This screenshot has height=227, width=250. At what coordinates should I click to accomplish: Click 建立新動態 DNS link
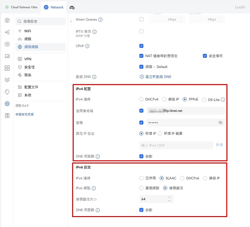pyautogui.click(x=158, y=77)
